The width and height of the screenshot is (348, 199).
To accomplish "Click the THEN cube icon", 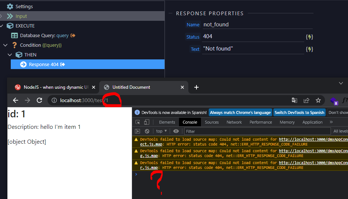I will point(19,55).
